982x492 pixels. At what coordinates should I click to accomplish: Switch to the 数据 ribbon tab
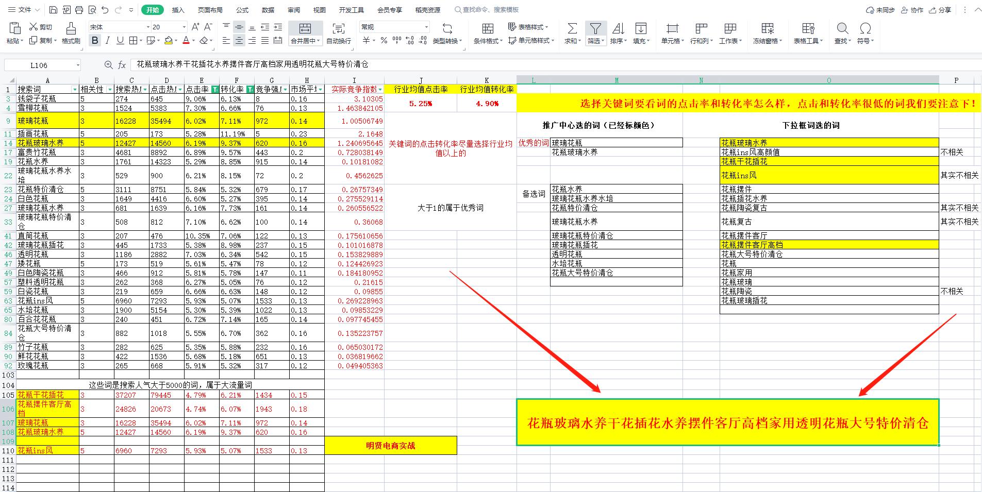coord(268,9)
